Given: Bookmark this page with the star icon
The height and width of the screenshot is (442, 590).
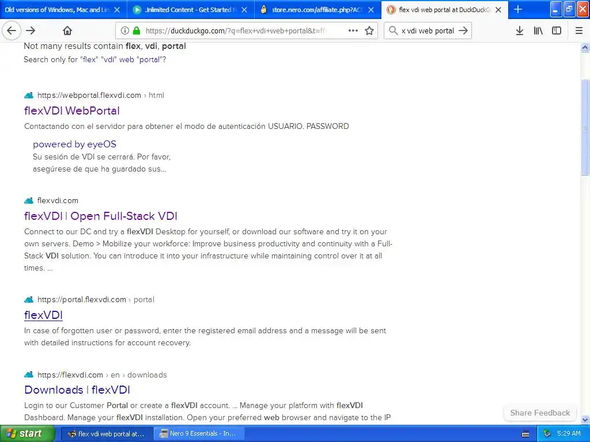Looking at the screenshot, I should click(x=369, y=31).
